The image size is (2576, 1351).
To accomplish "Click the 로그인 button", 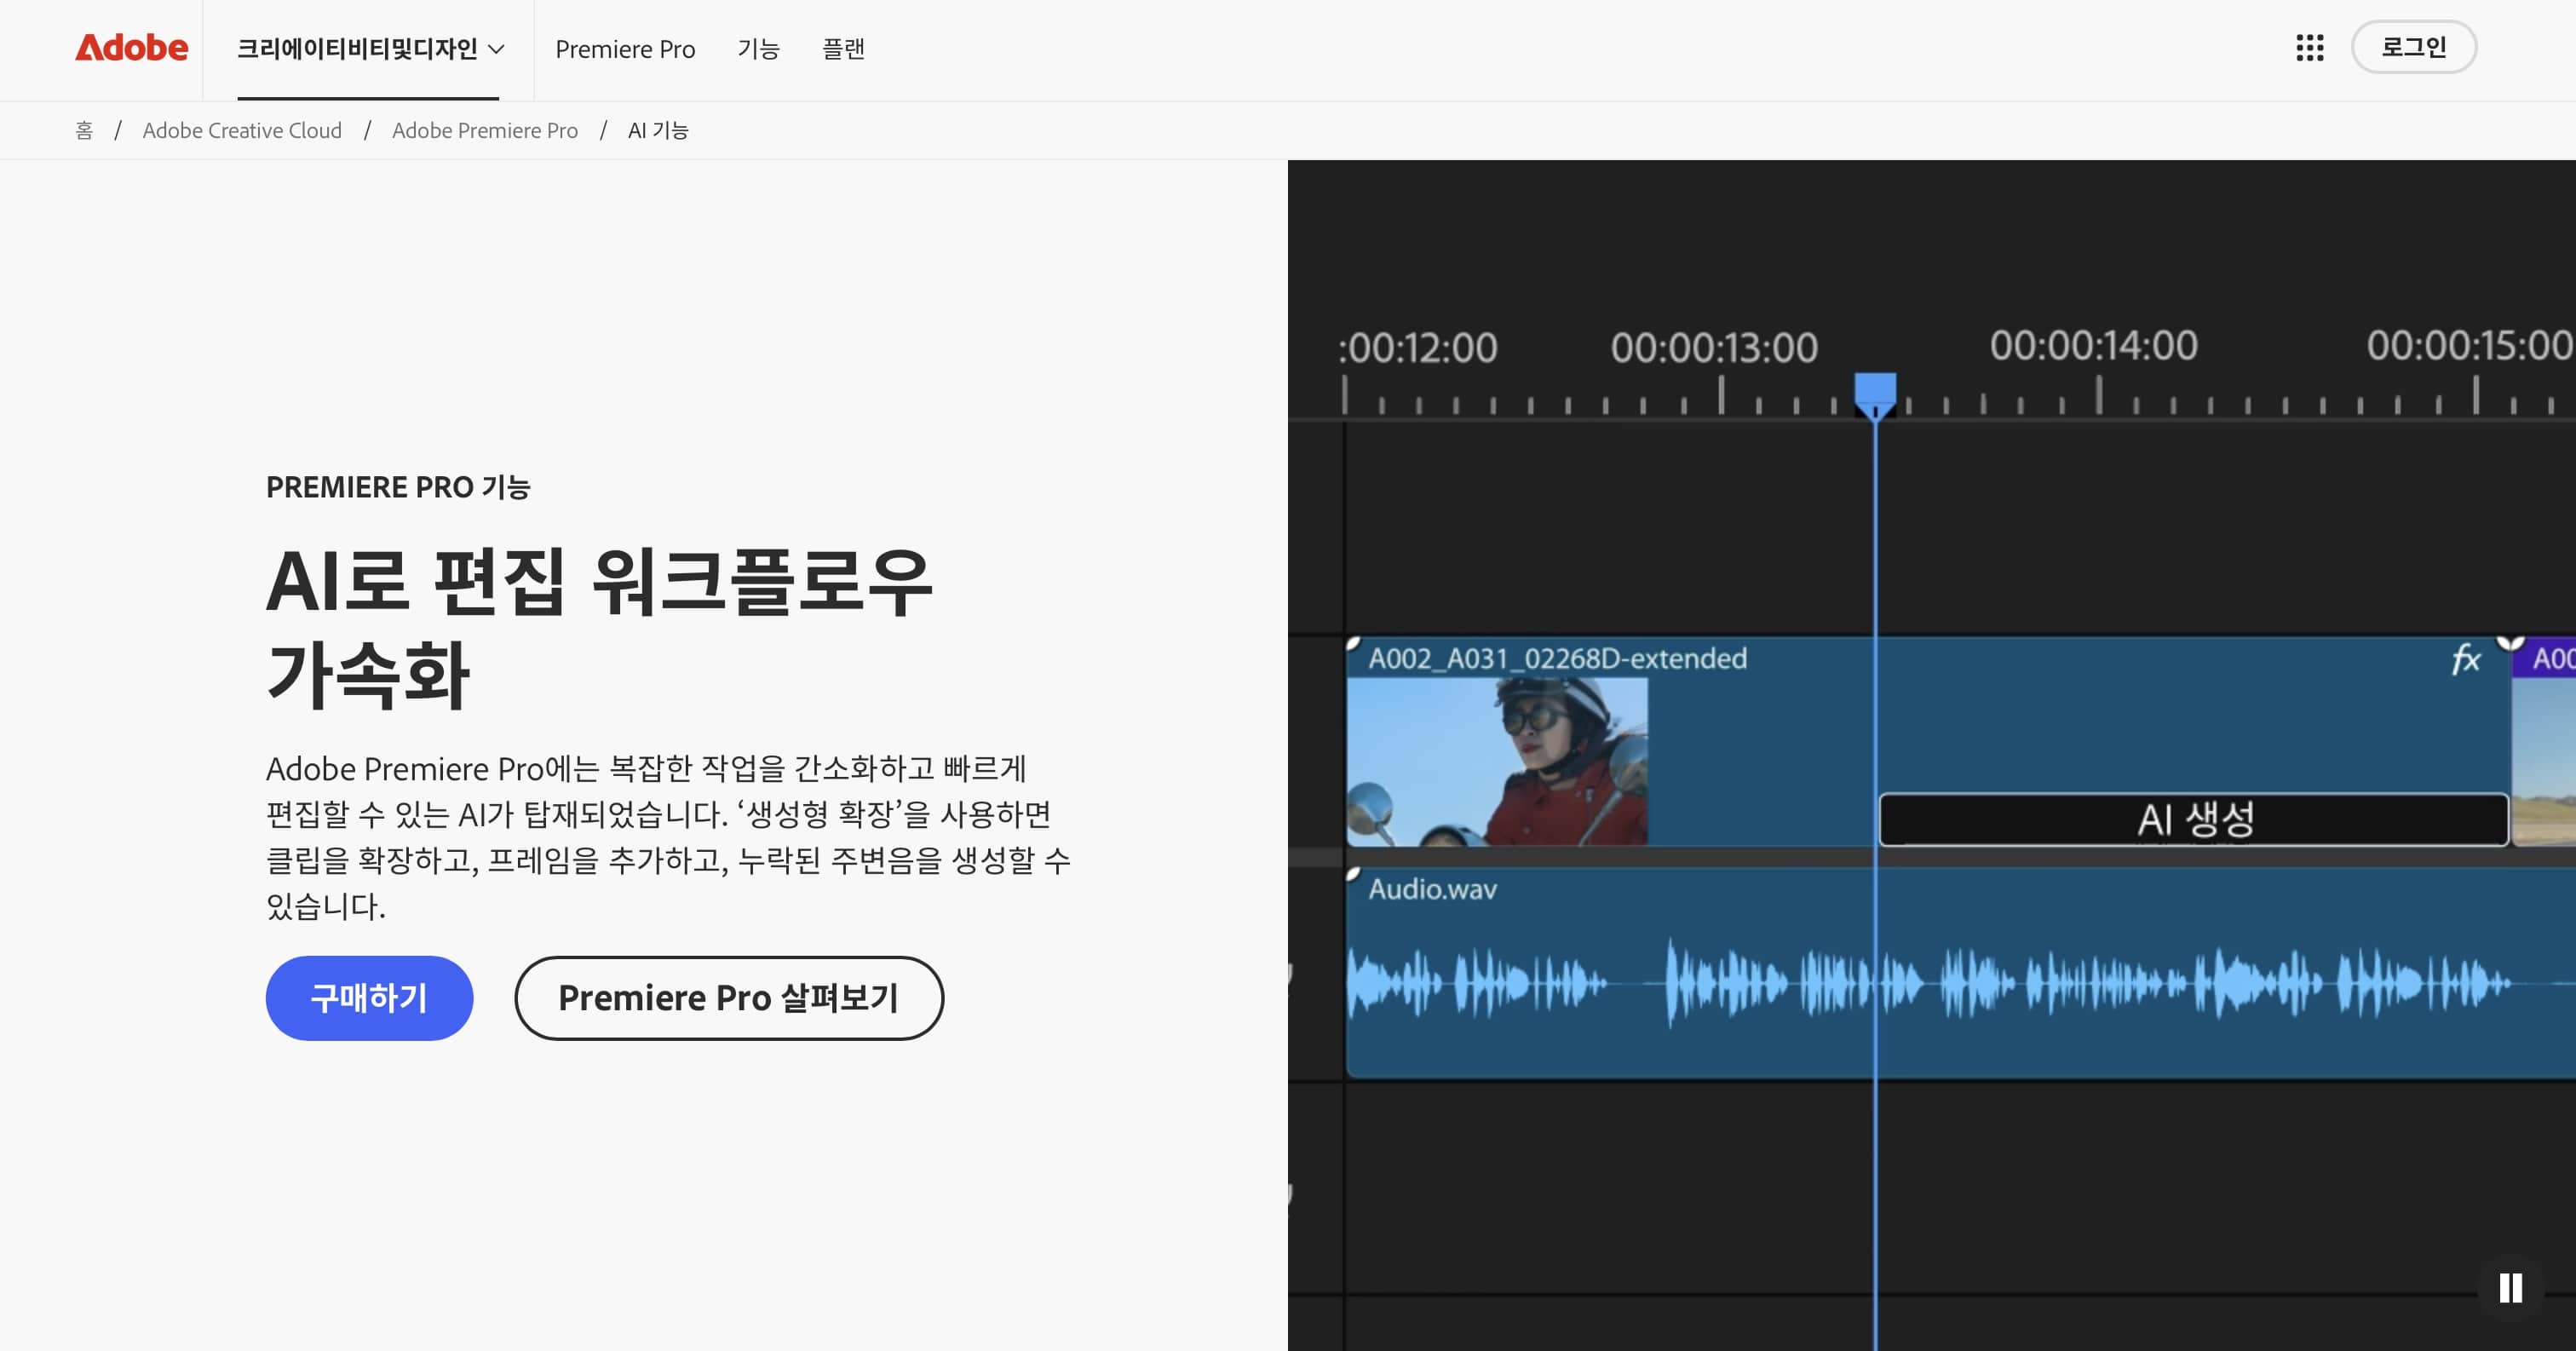I will pos(2413,47).
